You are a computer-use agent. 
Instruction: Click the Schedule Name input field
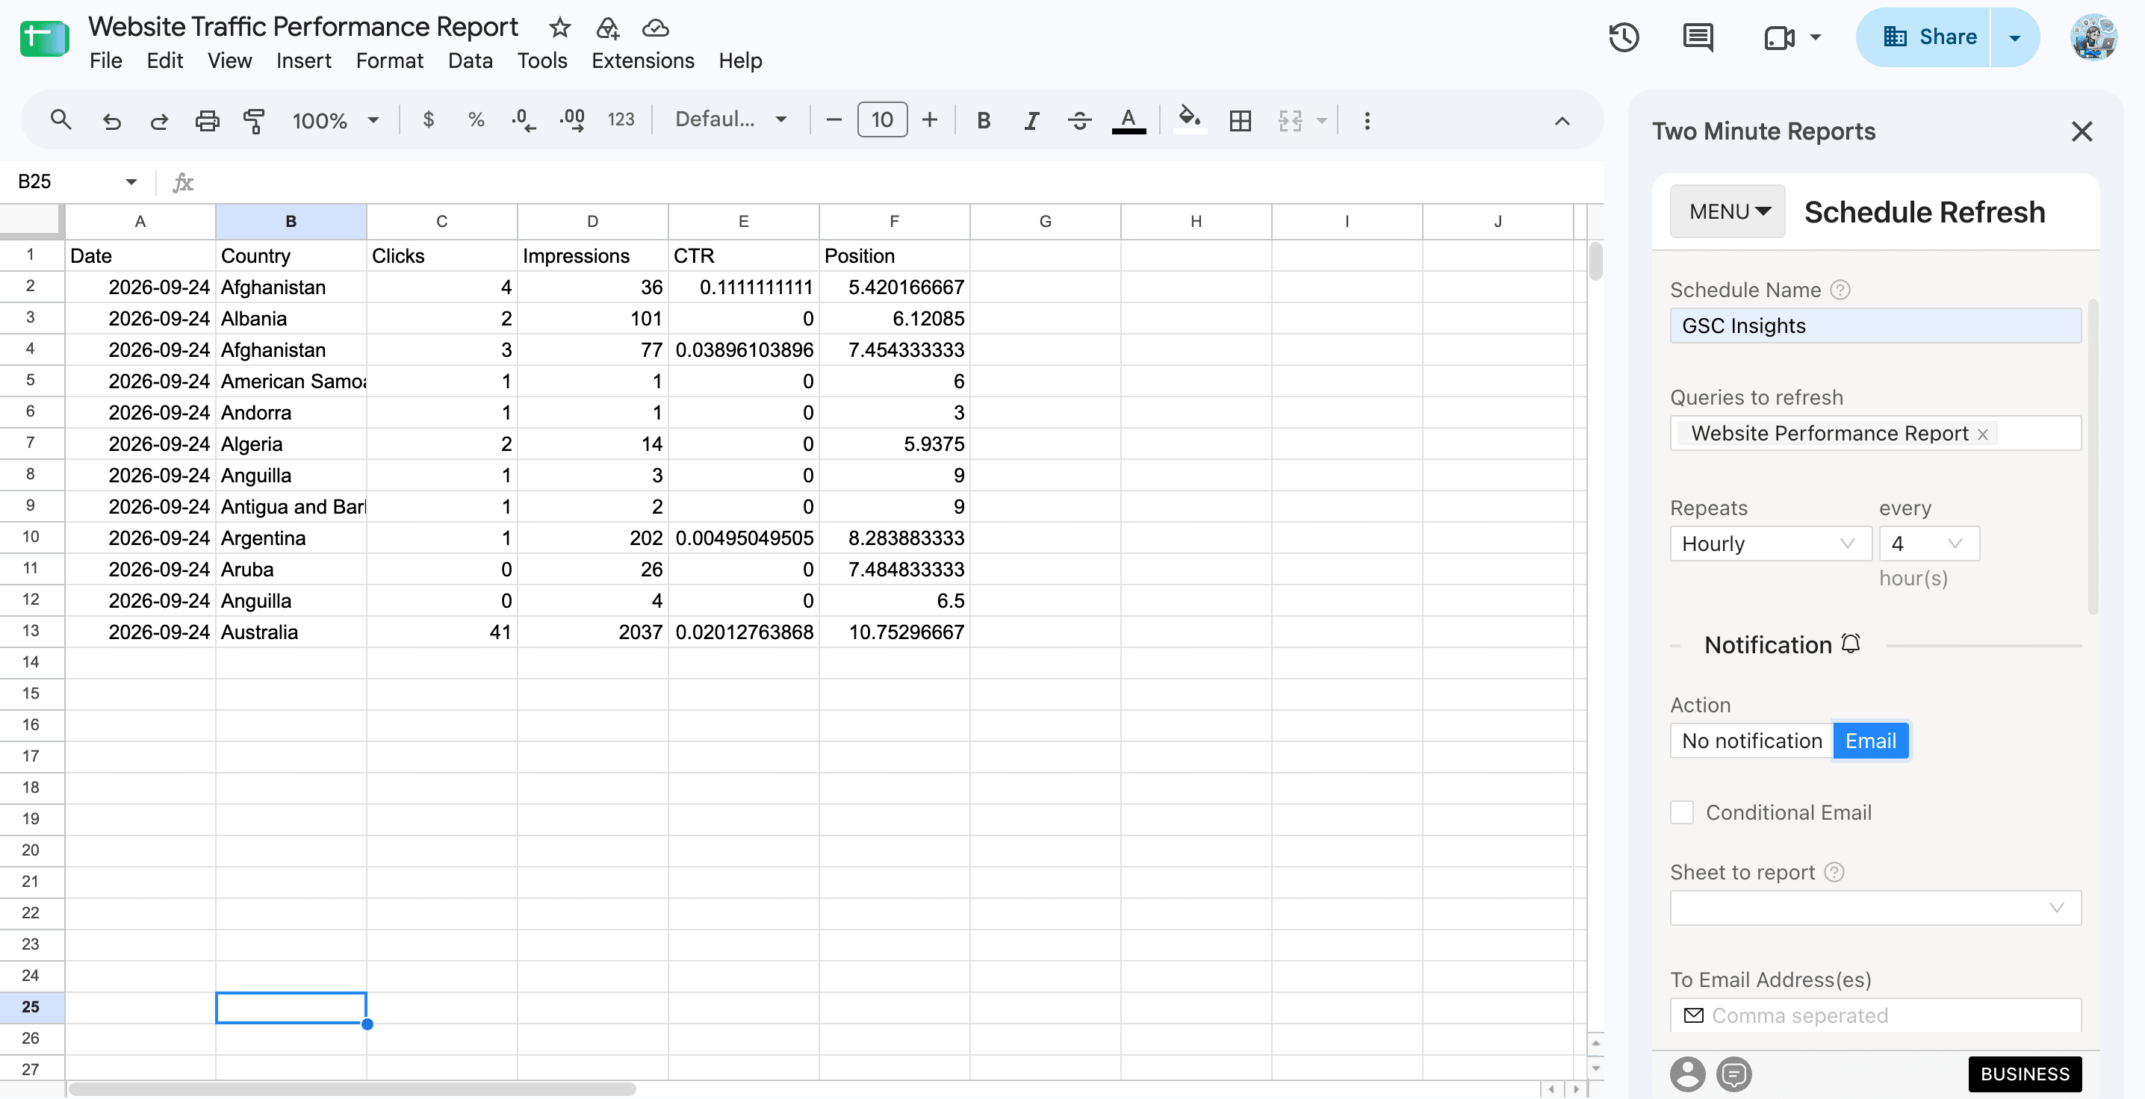(x=1875, y=326)
